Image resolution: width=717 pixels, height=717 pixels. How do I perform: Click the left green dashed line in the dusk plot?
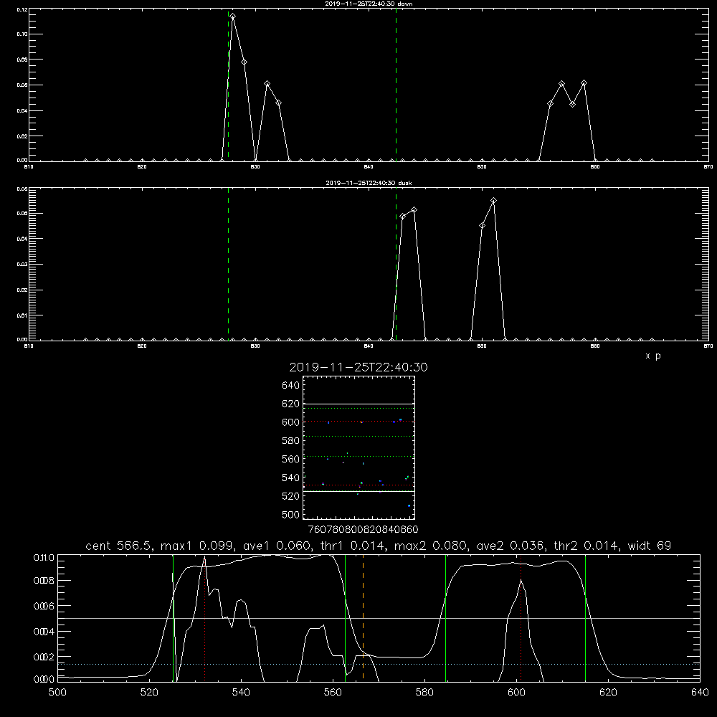[x=228, y=264]
